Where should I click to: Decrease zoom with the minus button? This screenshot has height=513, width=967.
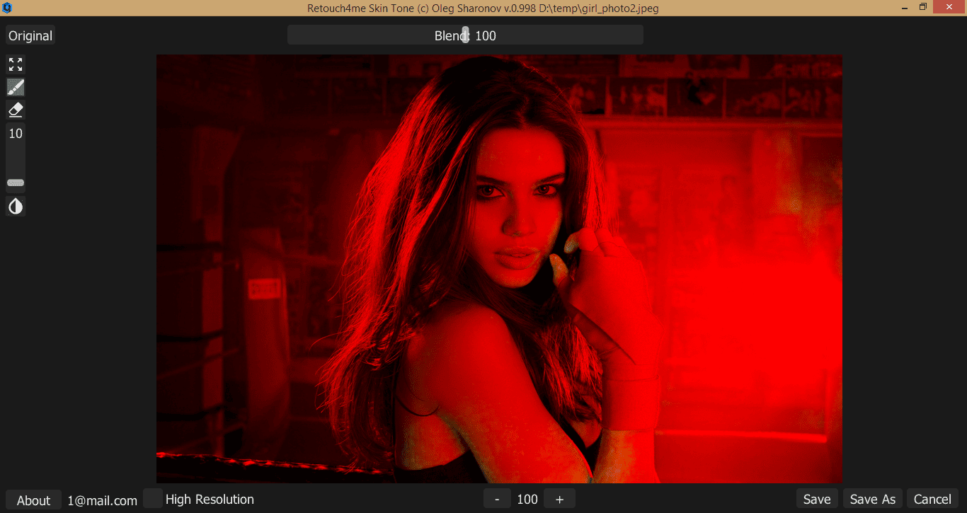coord(497,499)
